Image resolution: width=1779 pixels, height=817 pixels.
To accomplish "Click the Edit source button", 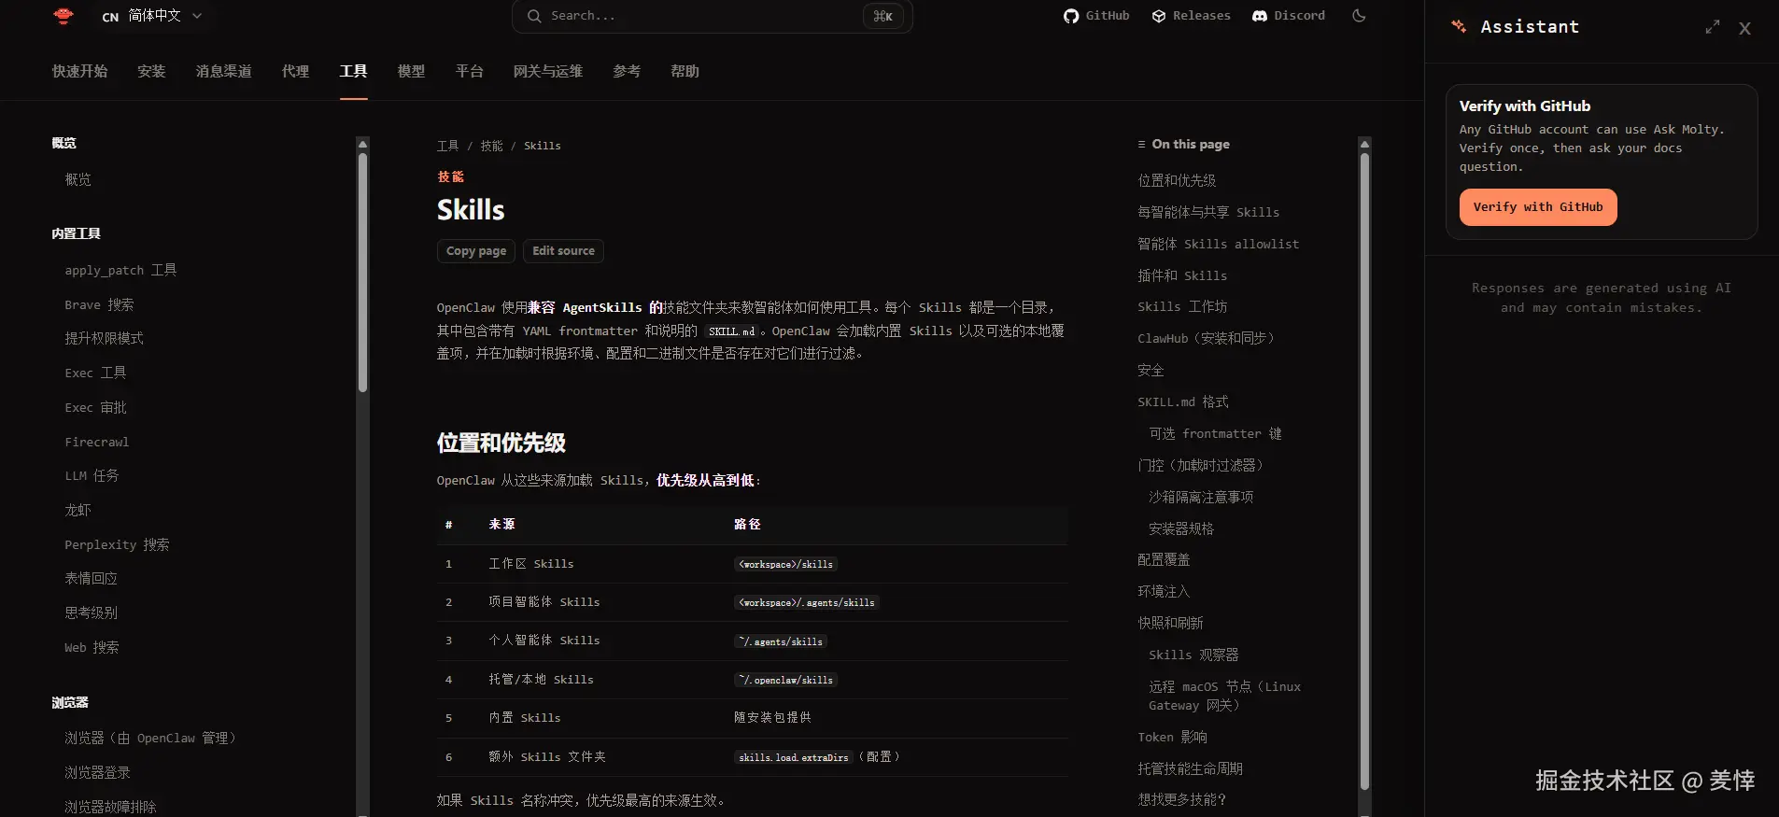I will 563,251.
